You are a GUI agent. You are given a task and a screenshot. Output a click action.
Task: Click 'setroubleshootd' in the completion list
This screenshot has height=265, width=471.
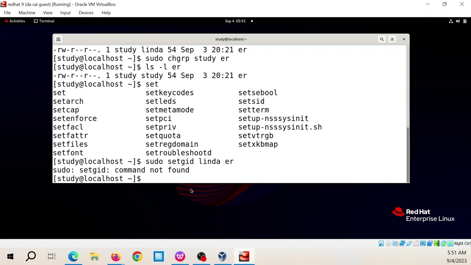point(178,153)
